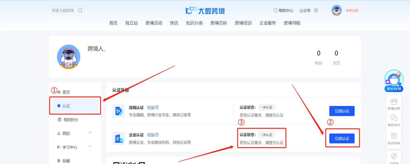Click the search magnifier icon
This screenshot has width=413, height=164.
pos(80,10)
